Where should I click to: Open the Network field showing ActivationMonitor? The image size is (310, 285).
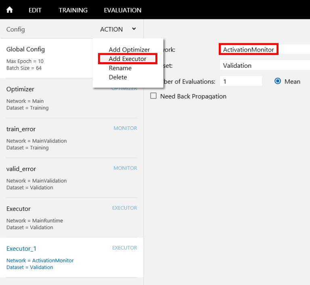264,50
